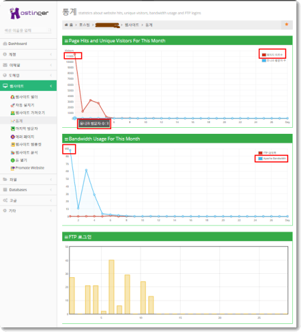This screenshot has width=301, height=332.
Task: Collapse the green 웹사이트 section
Action: [x=28, y=86]
